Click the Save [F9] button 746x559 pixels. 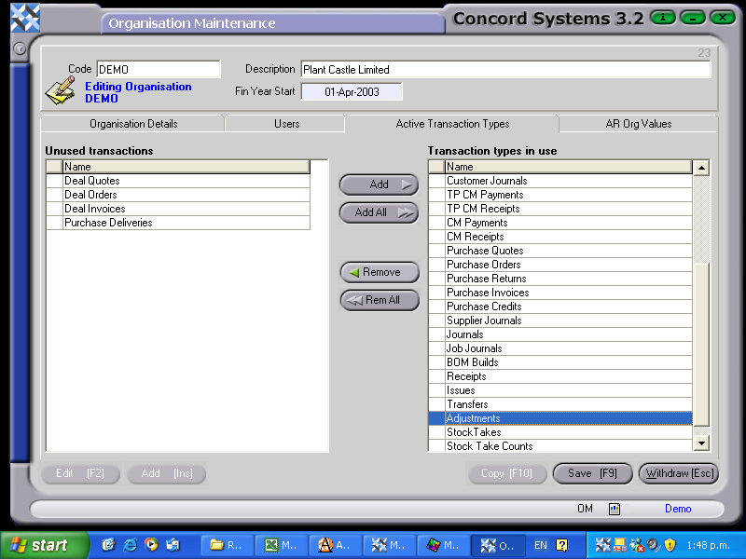click(x=592, y=473)
